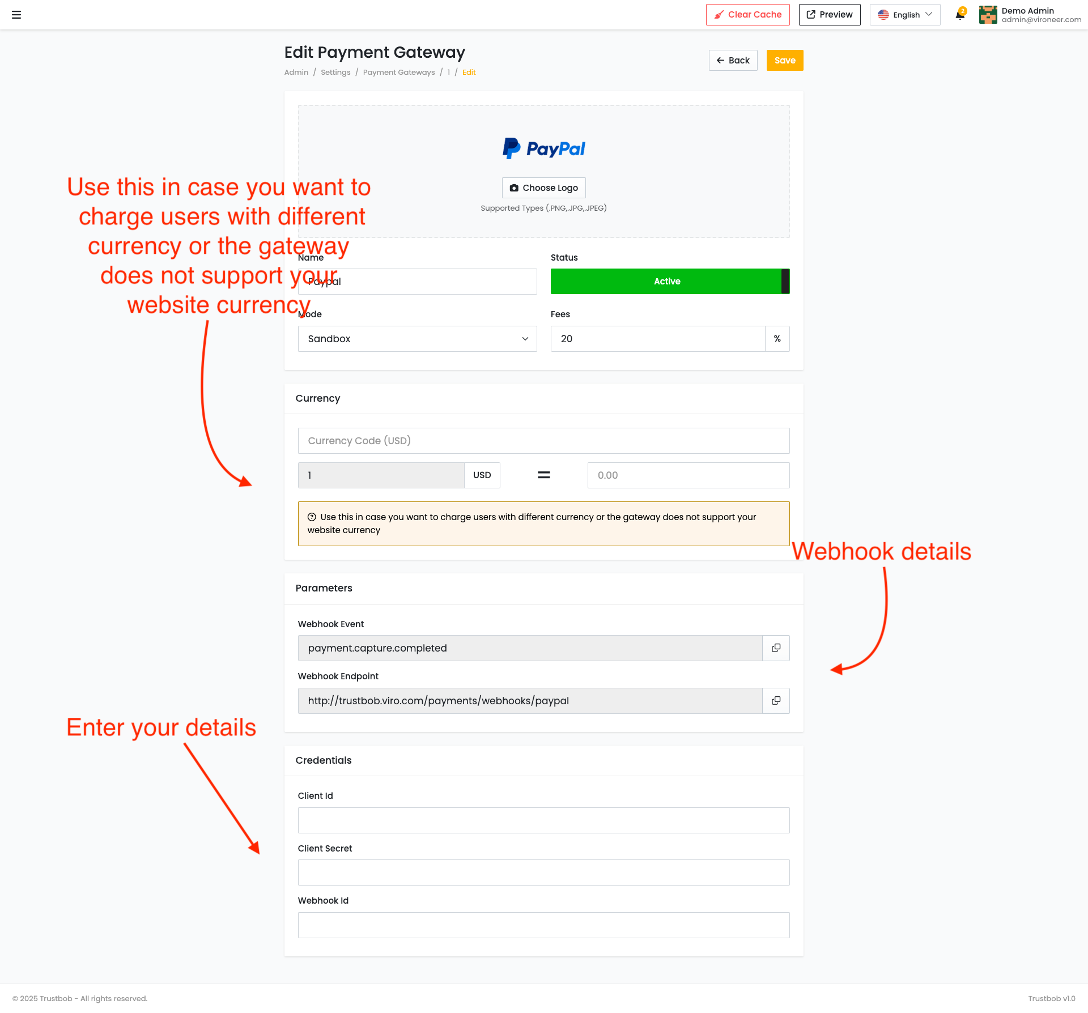
Task: Click Trustbob v1.0 footer text
Action: pyautogui.click(x=1052, y=998)
